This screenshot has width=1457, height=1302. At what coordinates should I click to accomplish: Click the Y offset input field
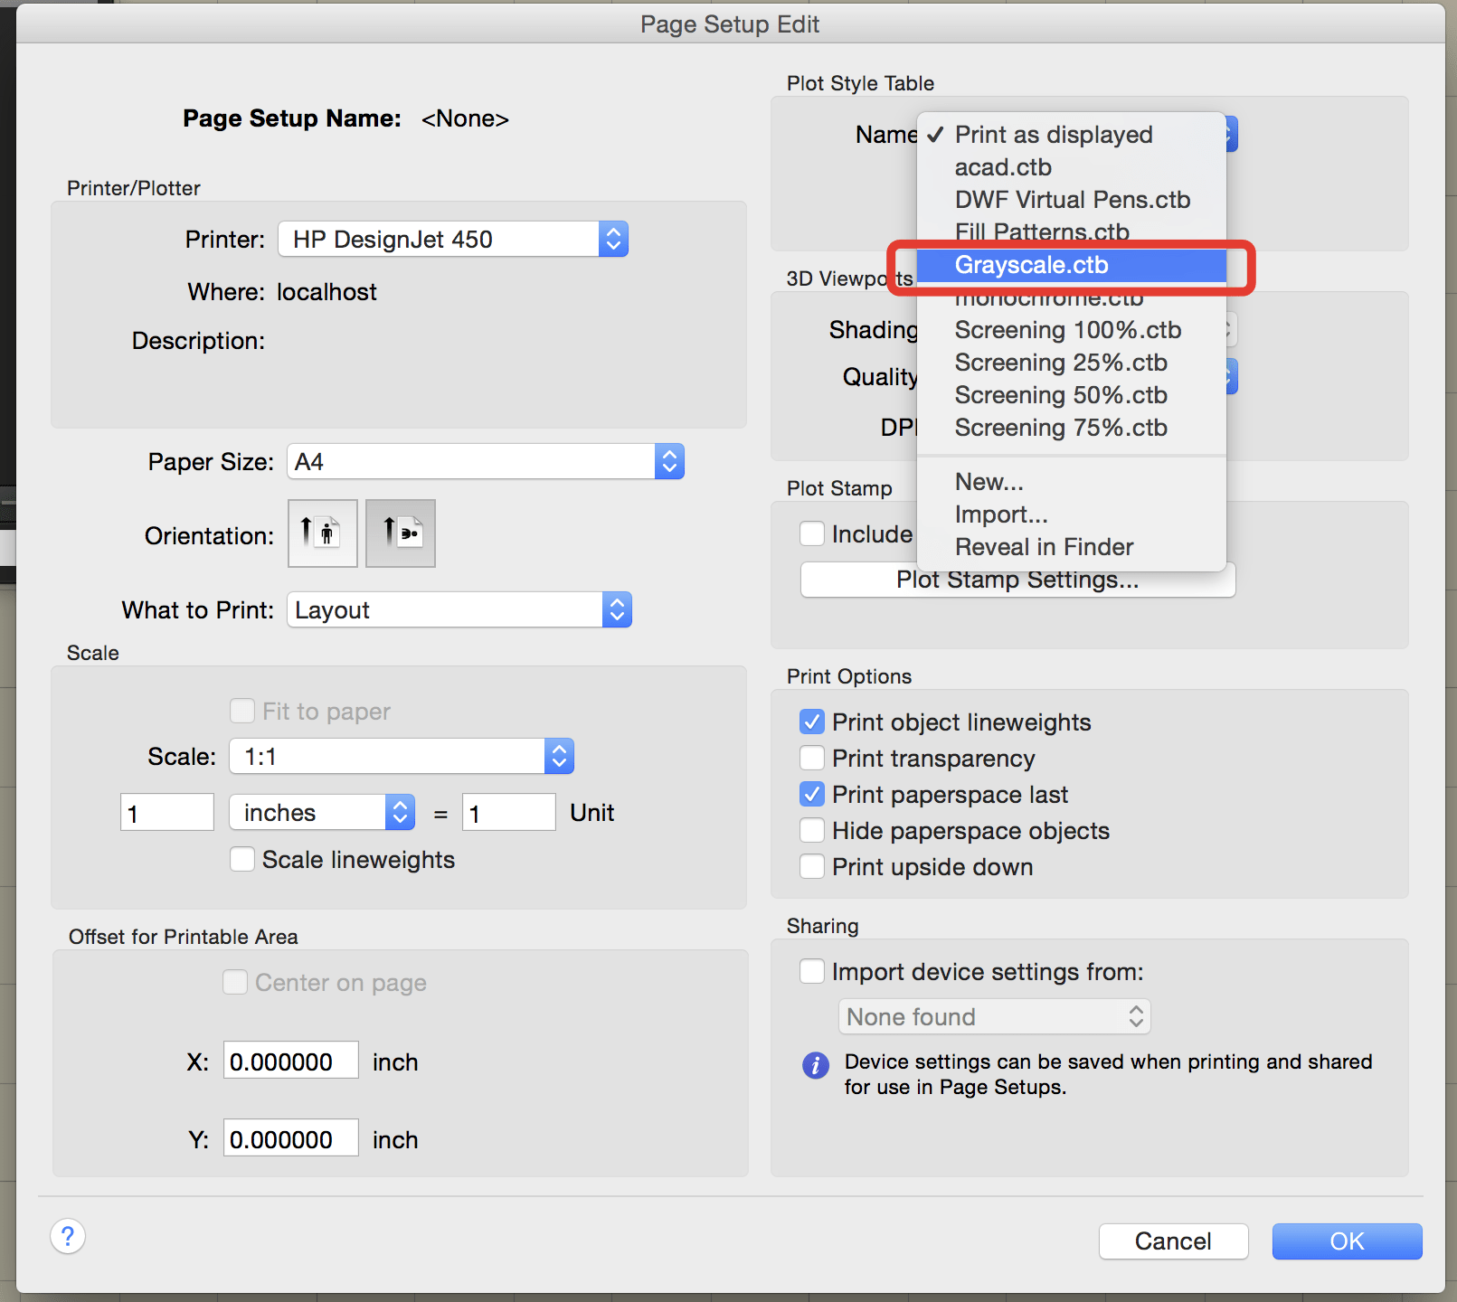tap(291, 1138)
